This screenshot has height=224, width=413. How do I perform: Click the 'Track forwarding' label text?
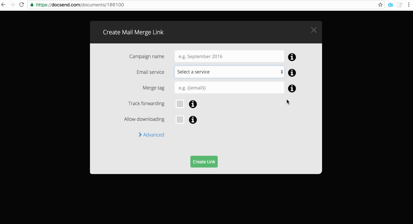146,104
